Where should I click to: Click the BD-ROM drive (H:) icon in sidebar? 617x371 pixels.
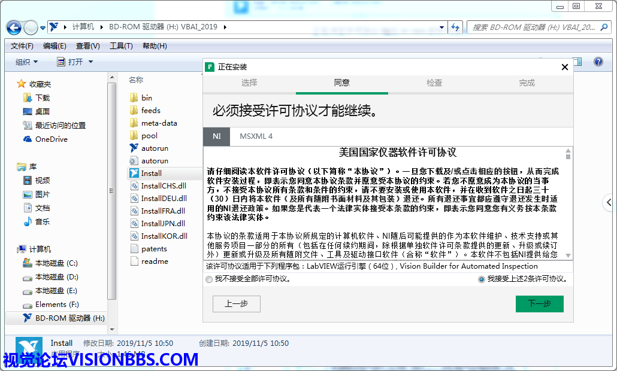(x=28, y=318)
